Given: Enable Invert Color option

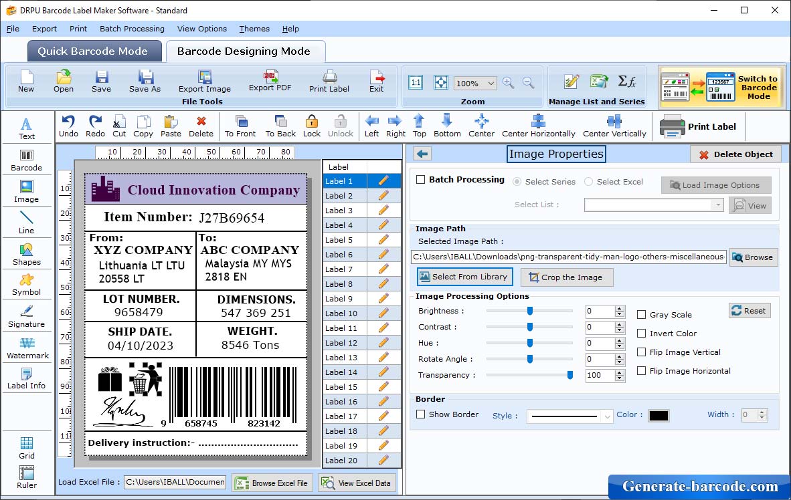Looking at the screenshot, I should 642,333.
